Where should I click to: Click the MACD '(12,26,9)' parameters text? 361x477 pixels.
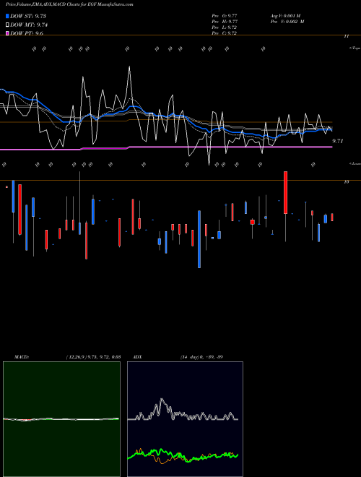(x=76, y=357)
